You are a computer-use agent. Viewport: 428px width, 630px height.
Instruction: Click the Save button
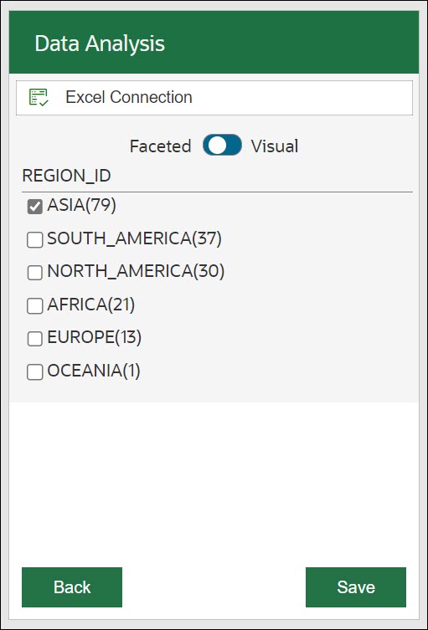[356, 587]
